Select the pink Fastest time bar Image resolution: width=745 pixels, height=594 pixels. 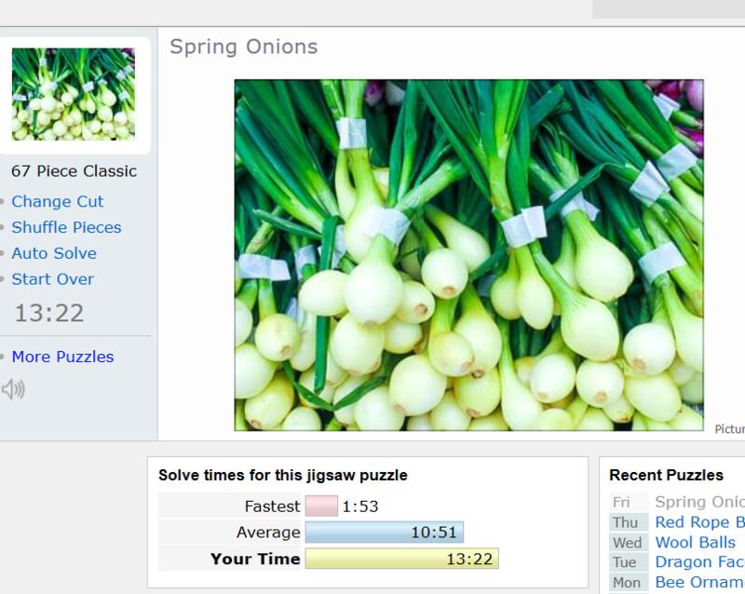[x=321, y=506]
